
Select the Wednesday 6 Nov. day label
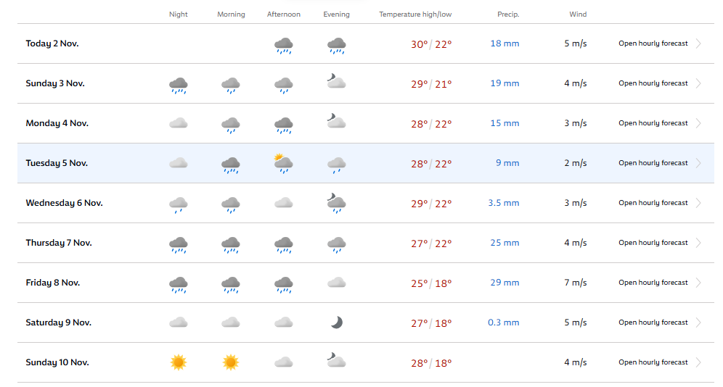tap(64, 203)
